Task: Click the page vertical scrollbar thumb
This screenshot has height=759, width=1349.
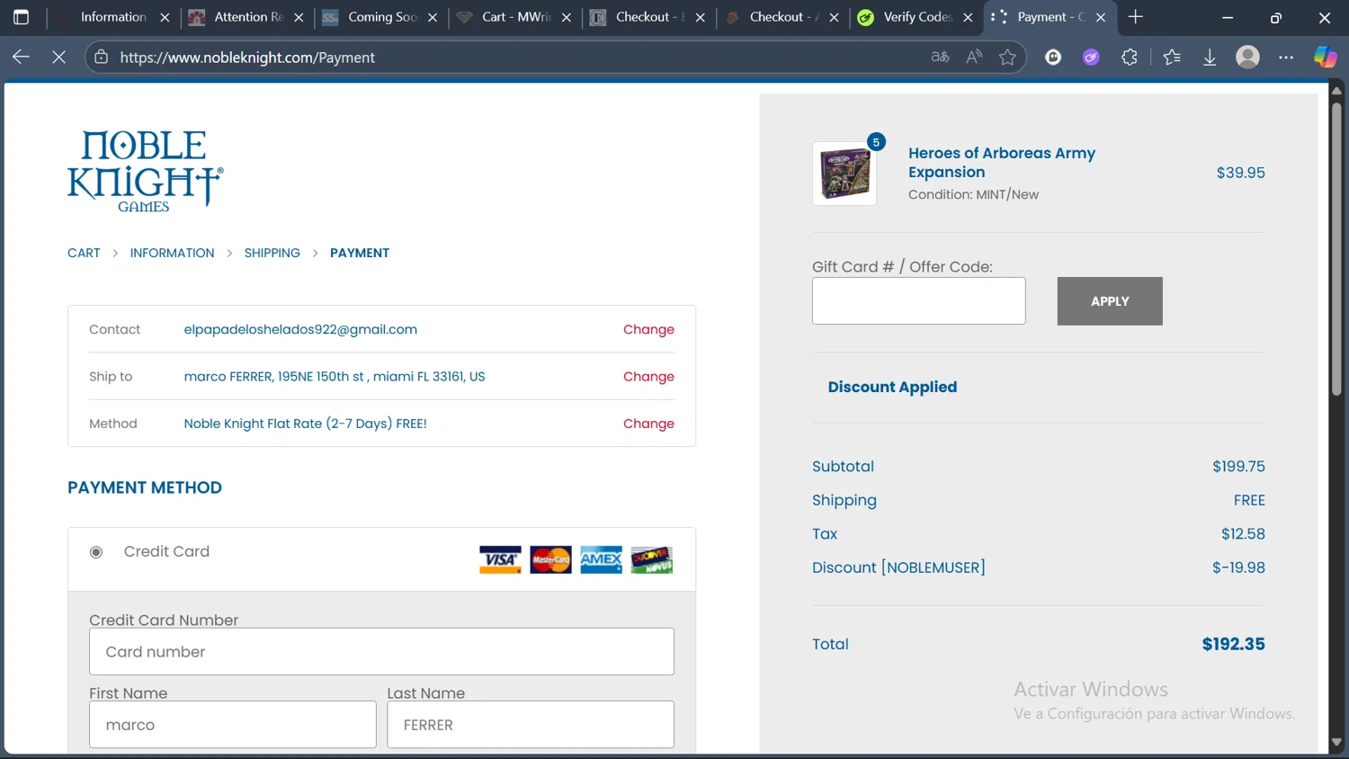Action: 1336,247
